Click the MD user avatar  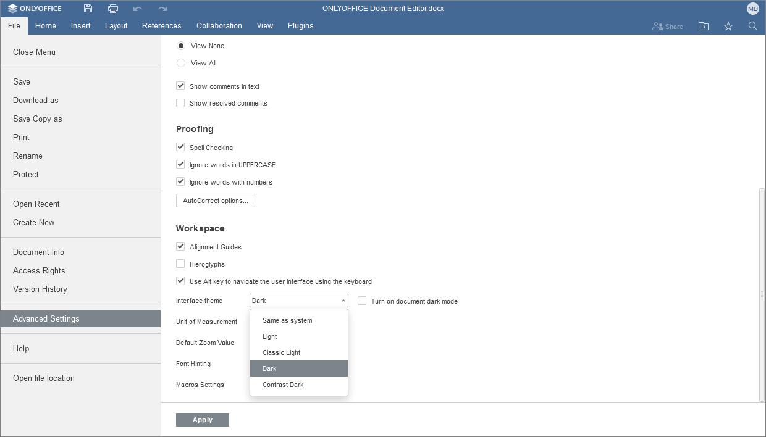click(x=752, y=9)
